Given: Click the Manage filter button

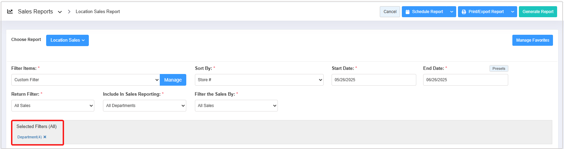Looking at the screenshot, I should pyautogui.click(x=173, y=80).
